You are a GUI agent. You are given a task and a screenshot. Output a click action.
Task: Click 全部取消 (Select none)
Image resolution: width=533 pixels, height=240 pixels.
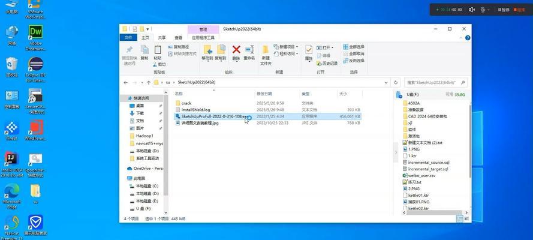pos(354,54)
